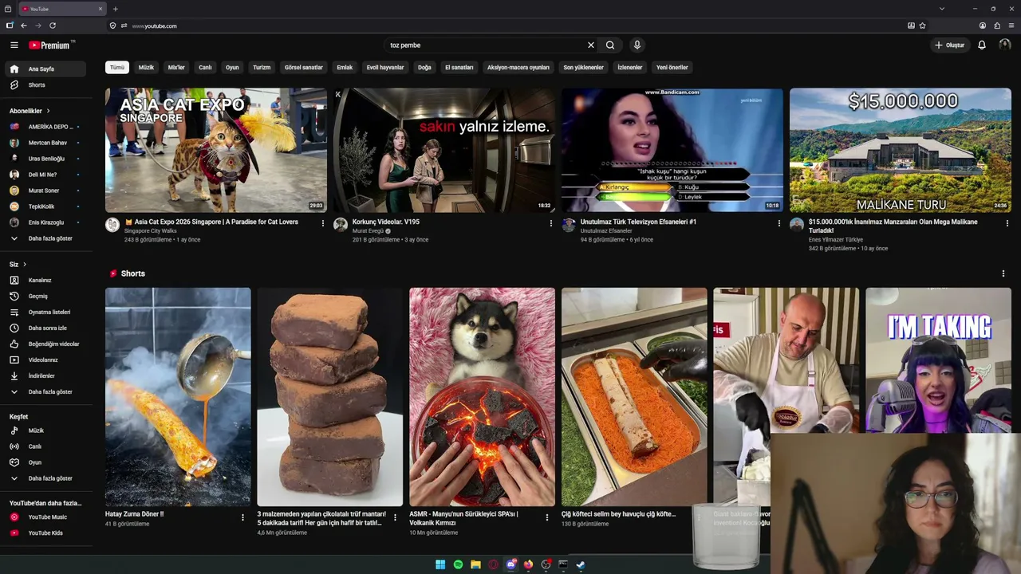Viewport: 1021px width, 574px height.
Task: Click the browser address bar URL
Action: (155, 26)
